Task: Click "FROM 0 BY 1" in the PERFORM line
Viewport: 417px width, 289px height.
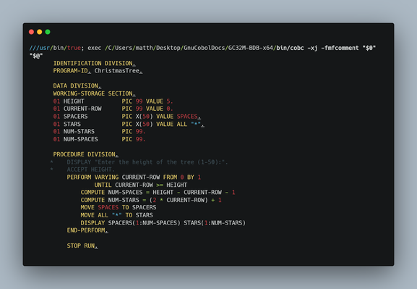Action: pyautogui.click(x=182, y=177)
